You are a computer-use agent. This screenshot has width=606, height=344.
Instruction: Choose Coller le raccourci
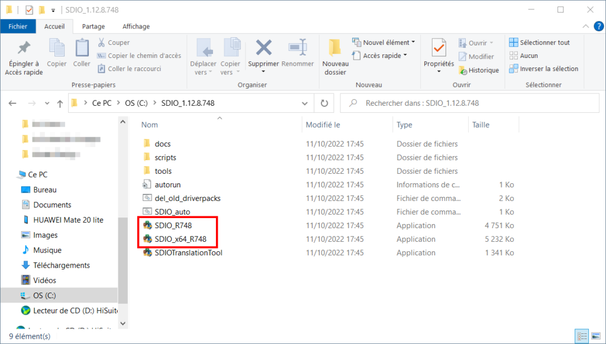[x=130, y=69]
